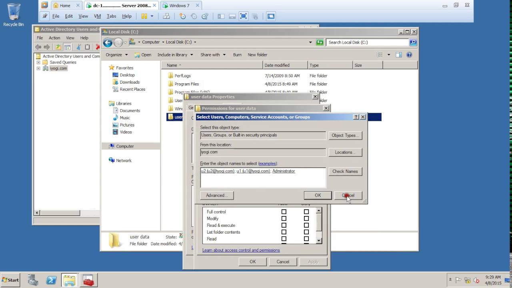Click New folder in Explorer toolbar
This screenshot has height=288, width=512.
click(x=257, y=55)
